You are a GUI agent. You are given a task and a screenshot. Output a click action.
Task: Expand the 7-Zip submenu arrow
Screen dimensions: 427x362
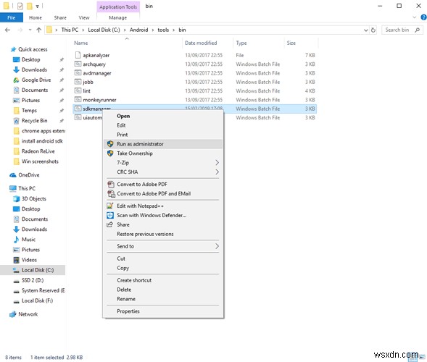point(217,163)
